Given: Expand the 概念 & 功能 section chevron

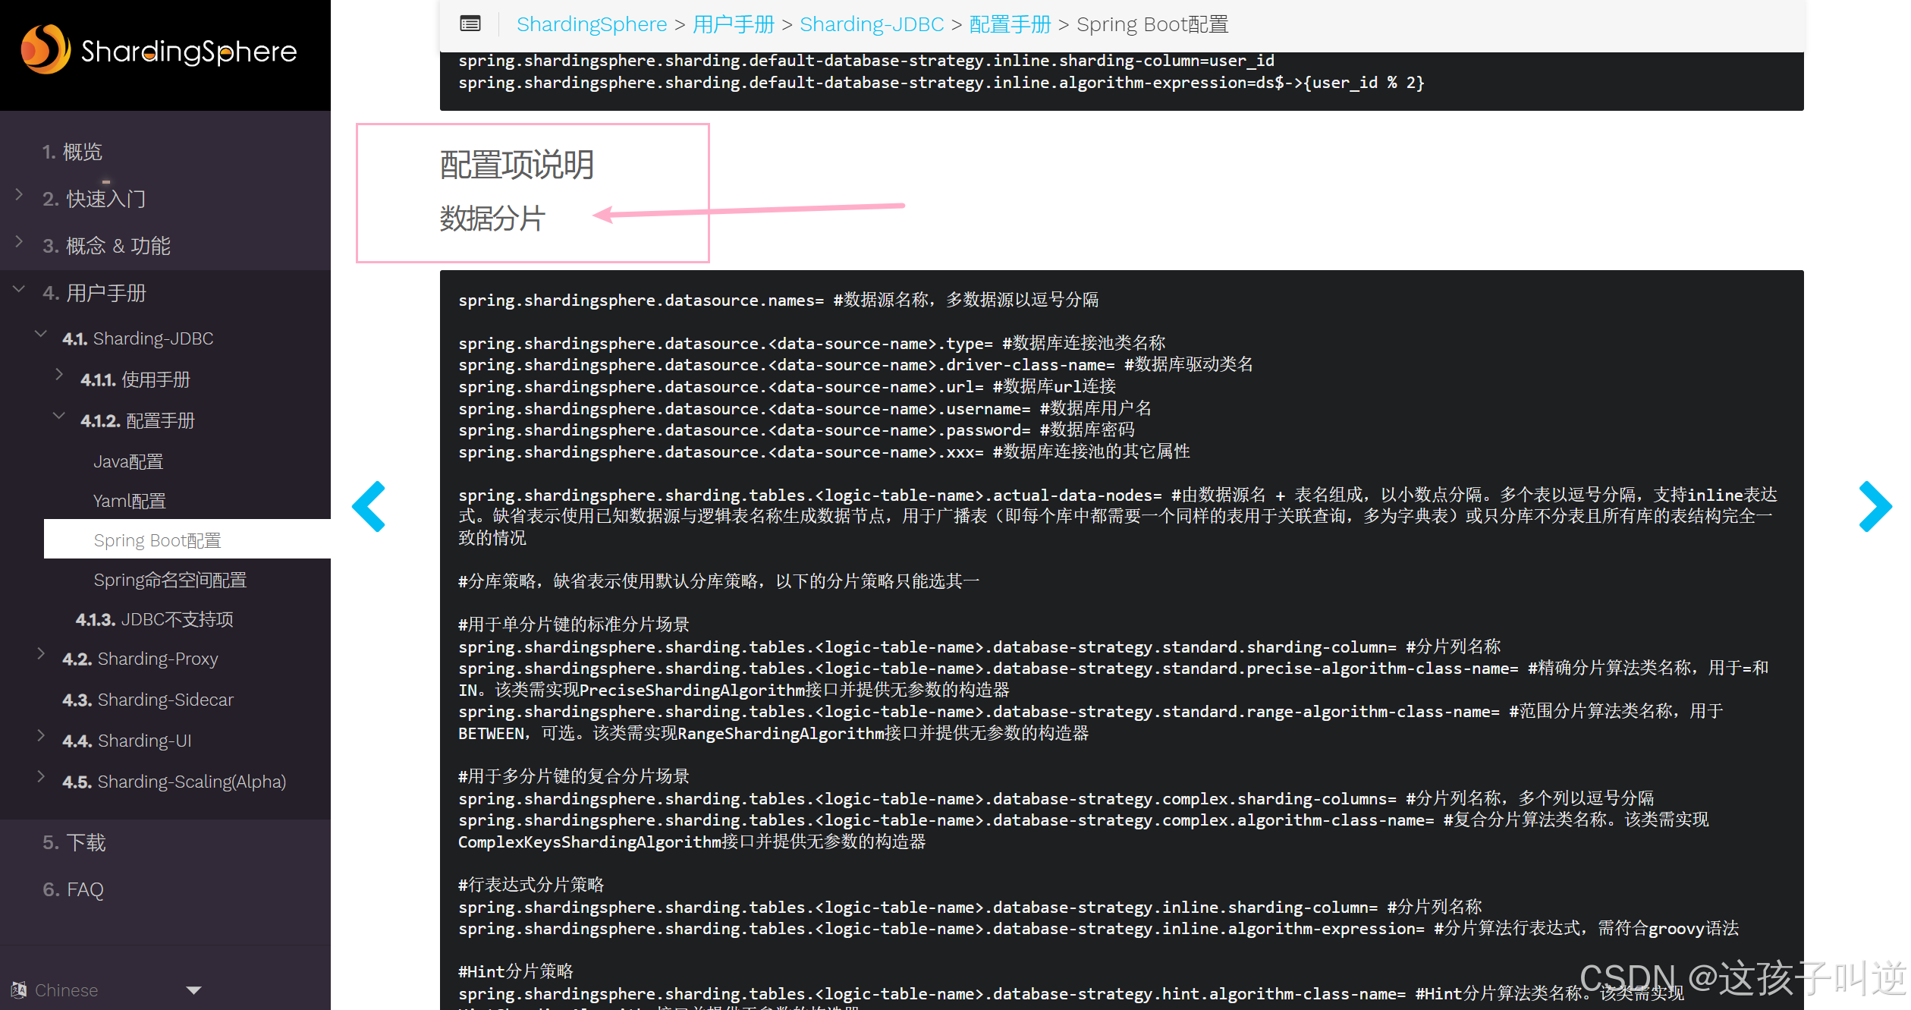Looking at the screenshot, I should 20,242.
